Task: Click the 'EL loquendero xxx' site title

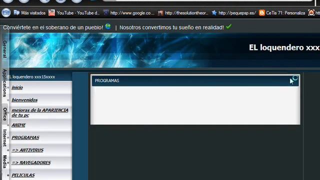Action: click(x=284, y=47)
